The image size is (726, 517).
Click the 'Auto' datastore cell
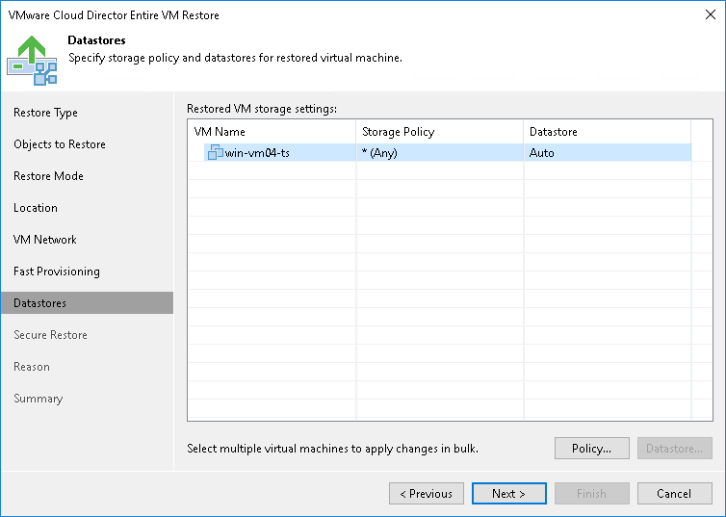point(607,153)
